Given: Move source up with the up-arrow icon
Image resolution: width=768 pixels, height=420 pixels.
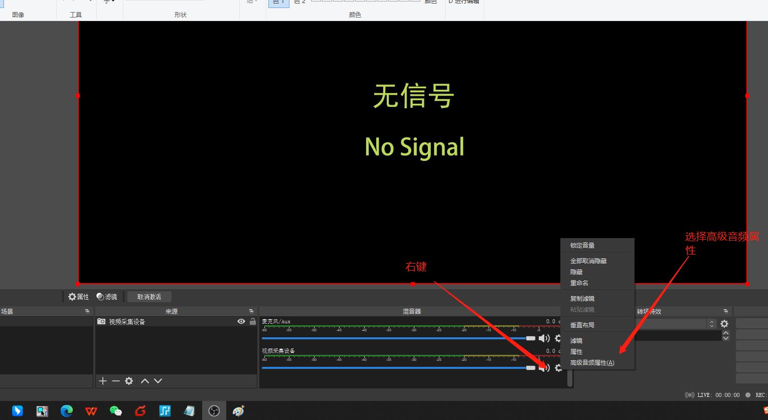Looking at the screenshot, I should (x=144, y=381).
